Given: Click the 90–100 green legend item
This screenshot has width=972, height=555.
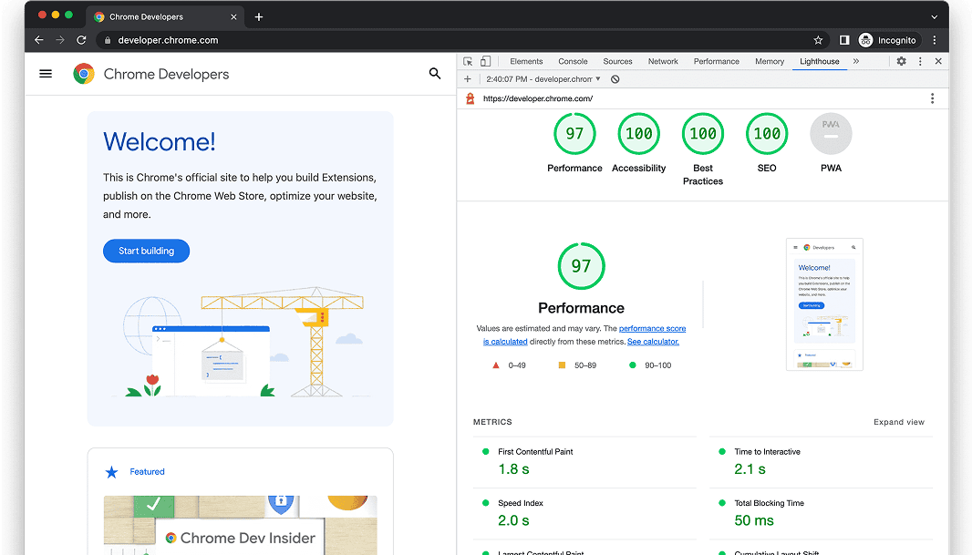Looking at the screenshot, I should point(650,365).
